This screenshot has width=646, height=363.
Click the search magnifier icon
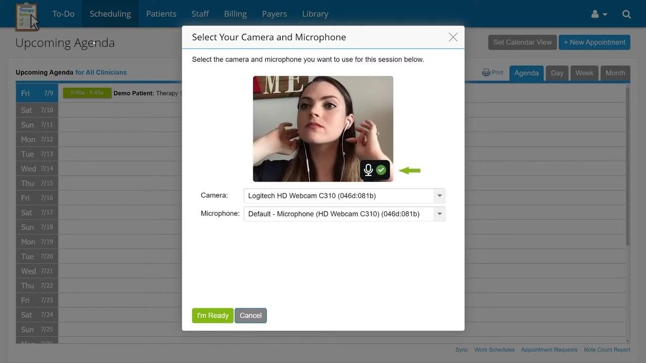tap(627, 14)
